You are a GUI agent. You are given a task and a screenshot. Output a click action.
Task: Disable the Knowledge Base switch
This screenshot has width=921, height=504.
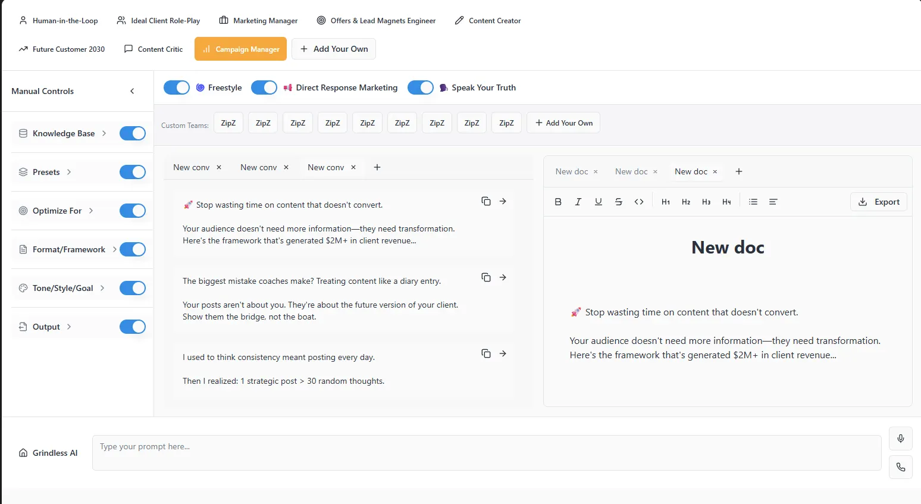coord(132,133)
